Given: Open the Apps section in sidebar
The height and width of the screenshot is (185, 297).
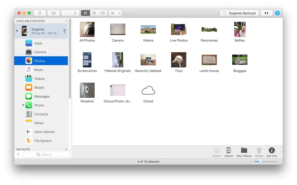Looking at the screenshot, I should click(x=38, y=43).
